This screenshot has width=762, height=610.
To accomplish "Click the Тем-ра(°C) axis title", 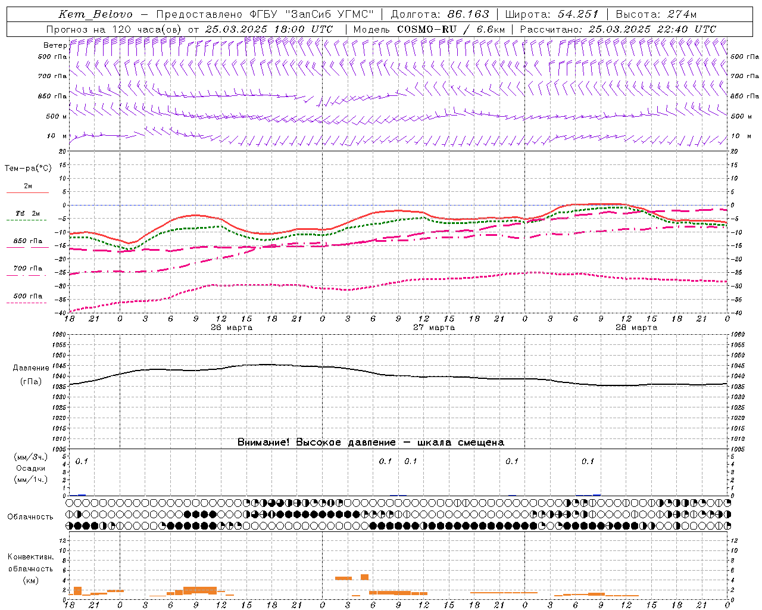I will coord(28,169).
